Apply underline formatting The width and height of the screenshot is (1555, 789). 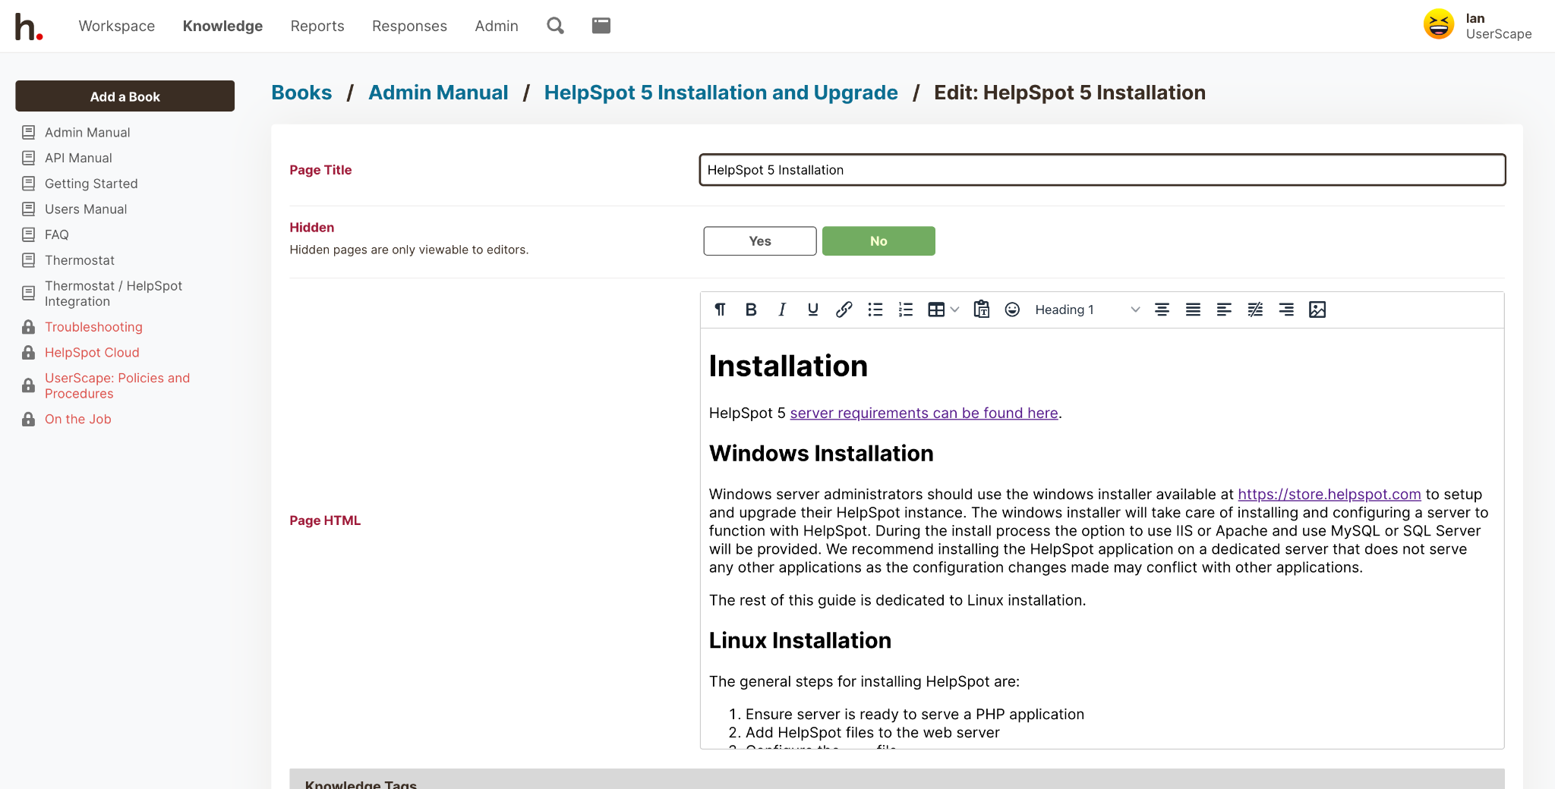(x=813, y=310)
